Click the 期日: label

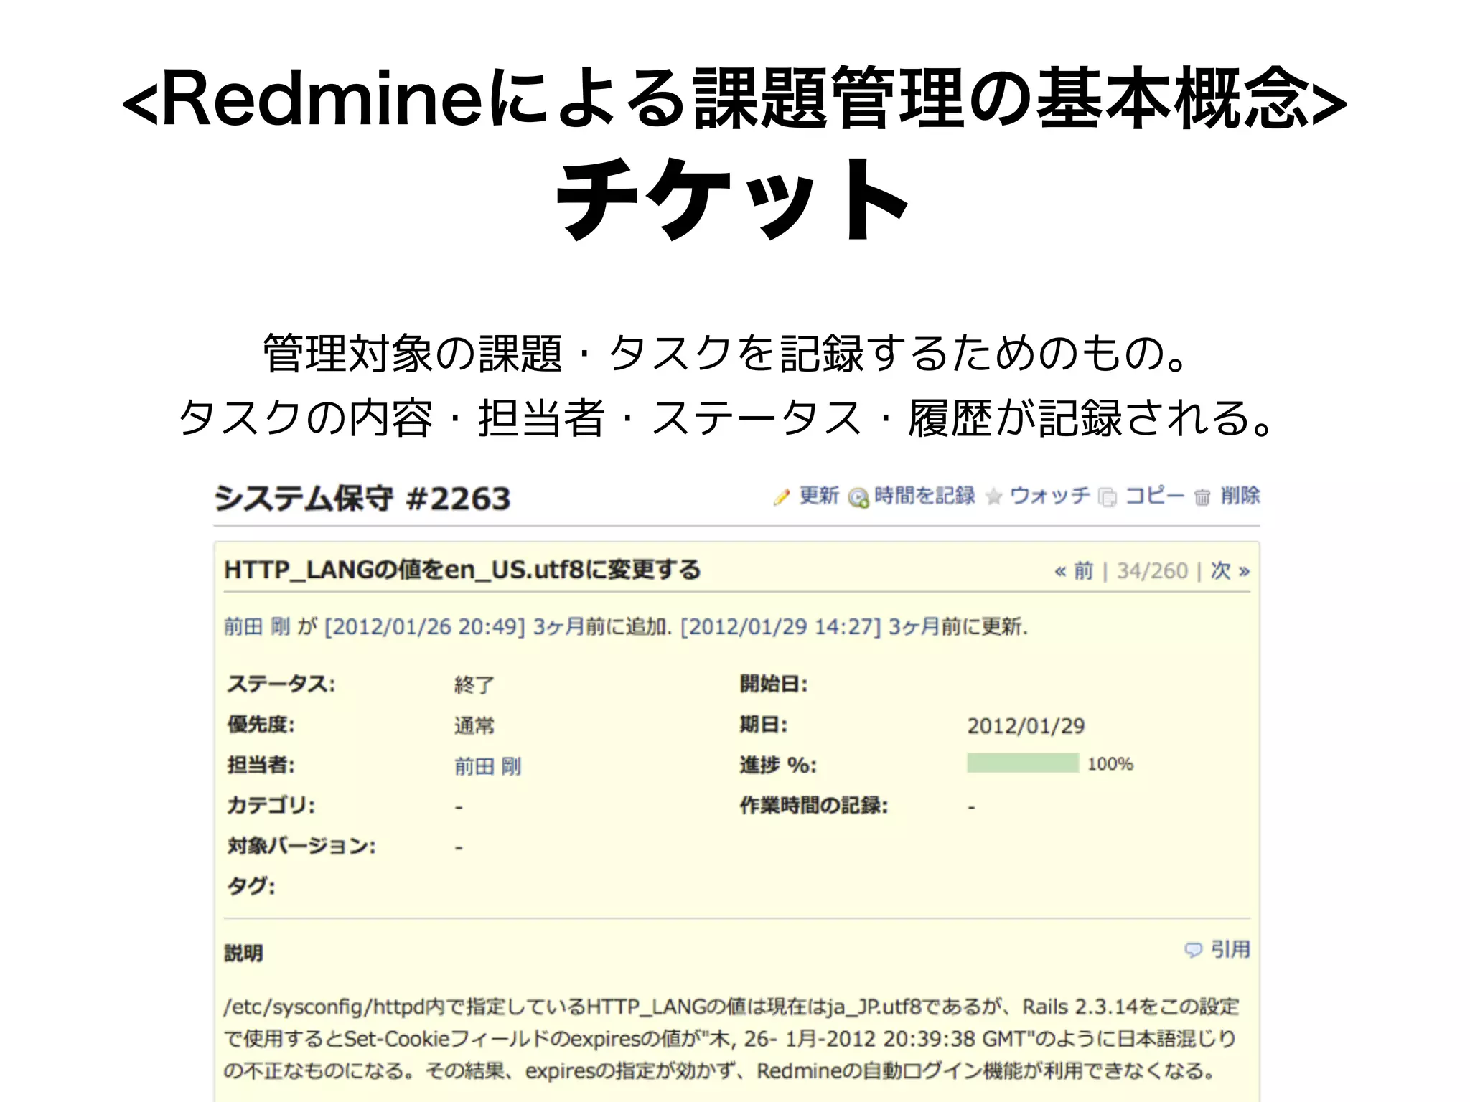(764, 724)
